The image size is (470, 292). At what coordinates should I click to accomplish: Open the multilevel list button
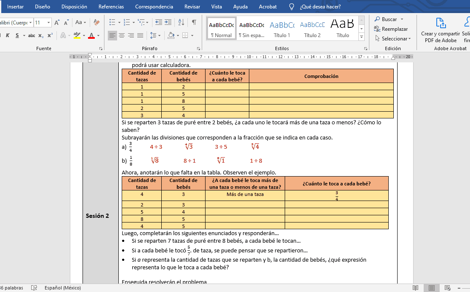141,22
